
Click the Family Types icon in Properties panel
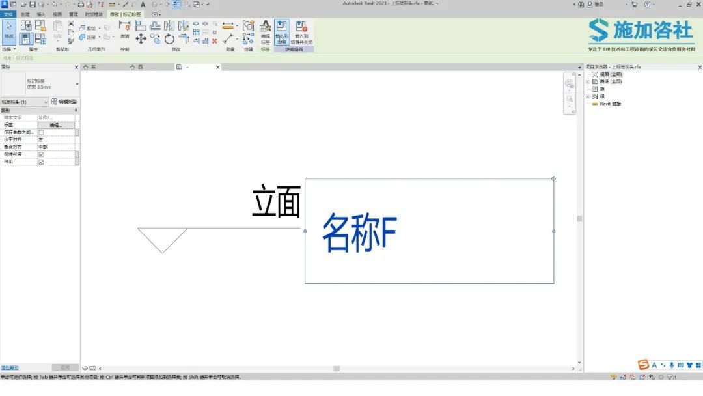(x=40, y=39)
